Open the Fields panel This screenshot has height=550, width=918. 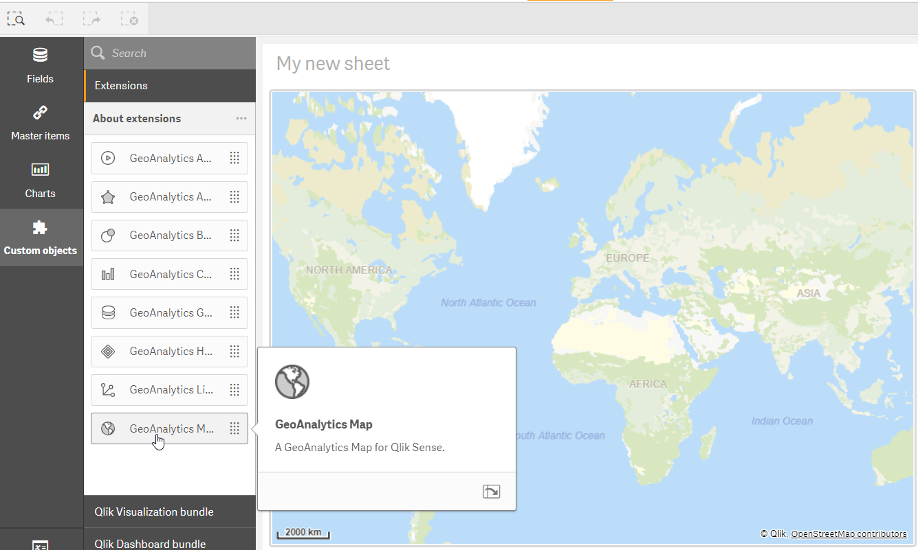(x=41, y=65)
